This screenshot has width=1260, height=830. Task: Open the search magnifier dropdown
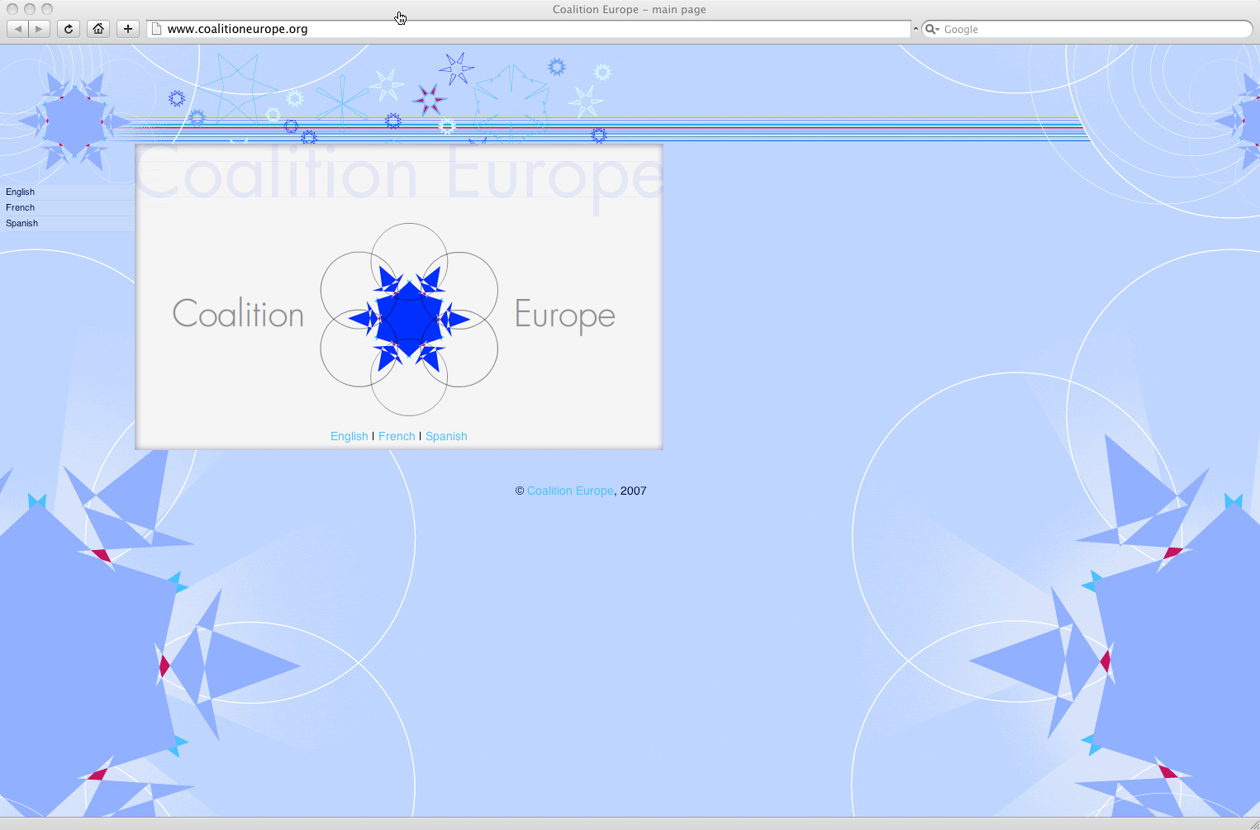pyautogui.click(x=932, y=29)
